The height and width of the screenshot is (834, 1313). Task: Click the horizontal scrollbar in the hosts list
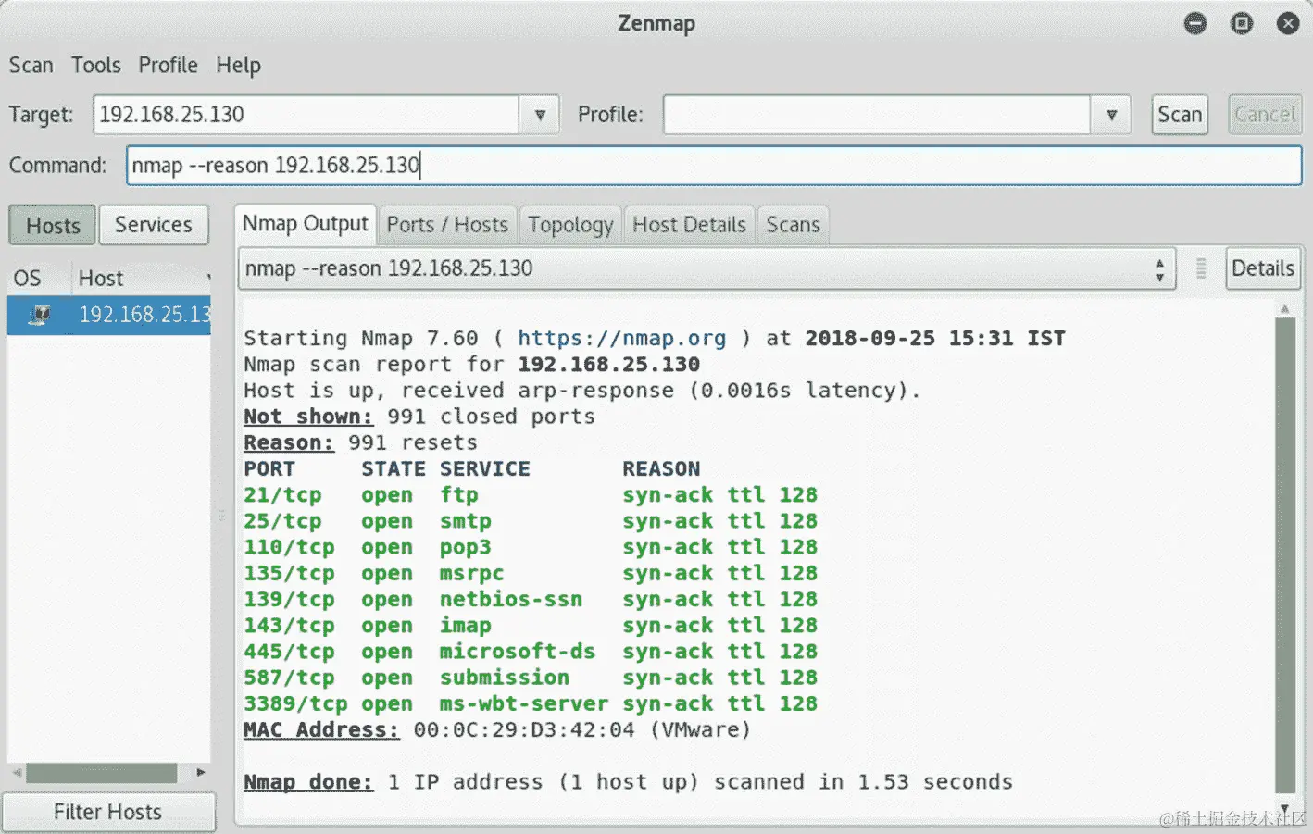(x=101, y=773)
